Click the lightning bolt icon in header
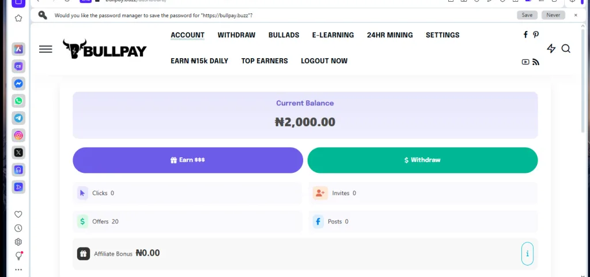Viewport: 590px width, 277px height. click(x=551, y=49)
